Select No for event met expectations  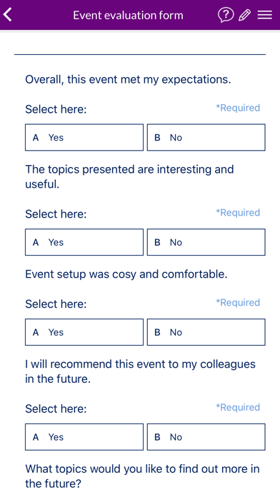(x=206, y=137)
